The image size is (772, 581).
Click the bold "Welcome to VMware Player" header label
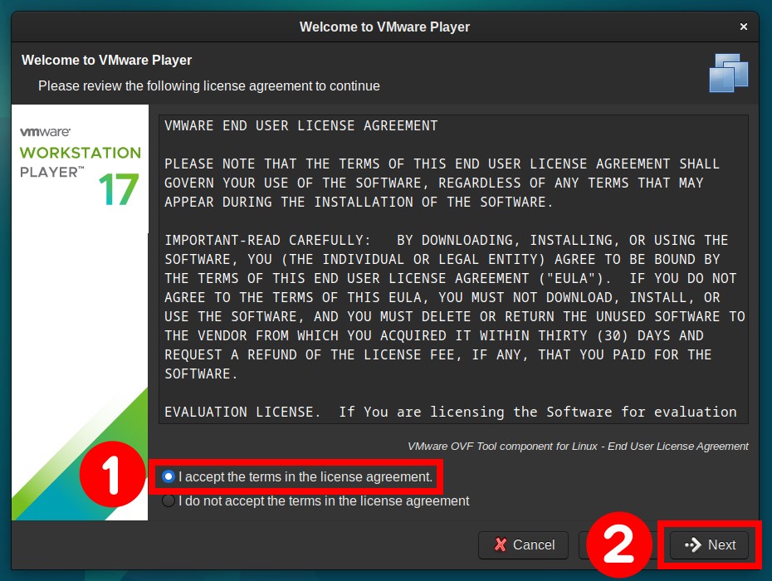pyautogui.click(x=106, y=60)
